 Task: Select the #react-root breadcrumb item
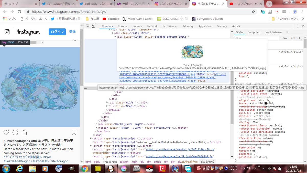pyautogui.click(x=110, y=162)
